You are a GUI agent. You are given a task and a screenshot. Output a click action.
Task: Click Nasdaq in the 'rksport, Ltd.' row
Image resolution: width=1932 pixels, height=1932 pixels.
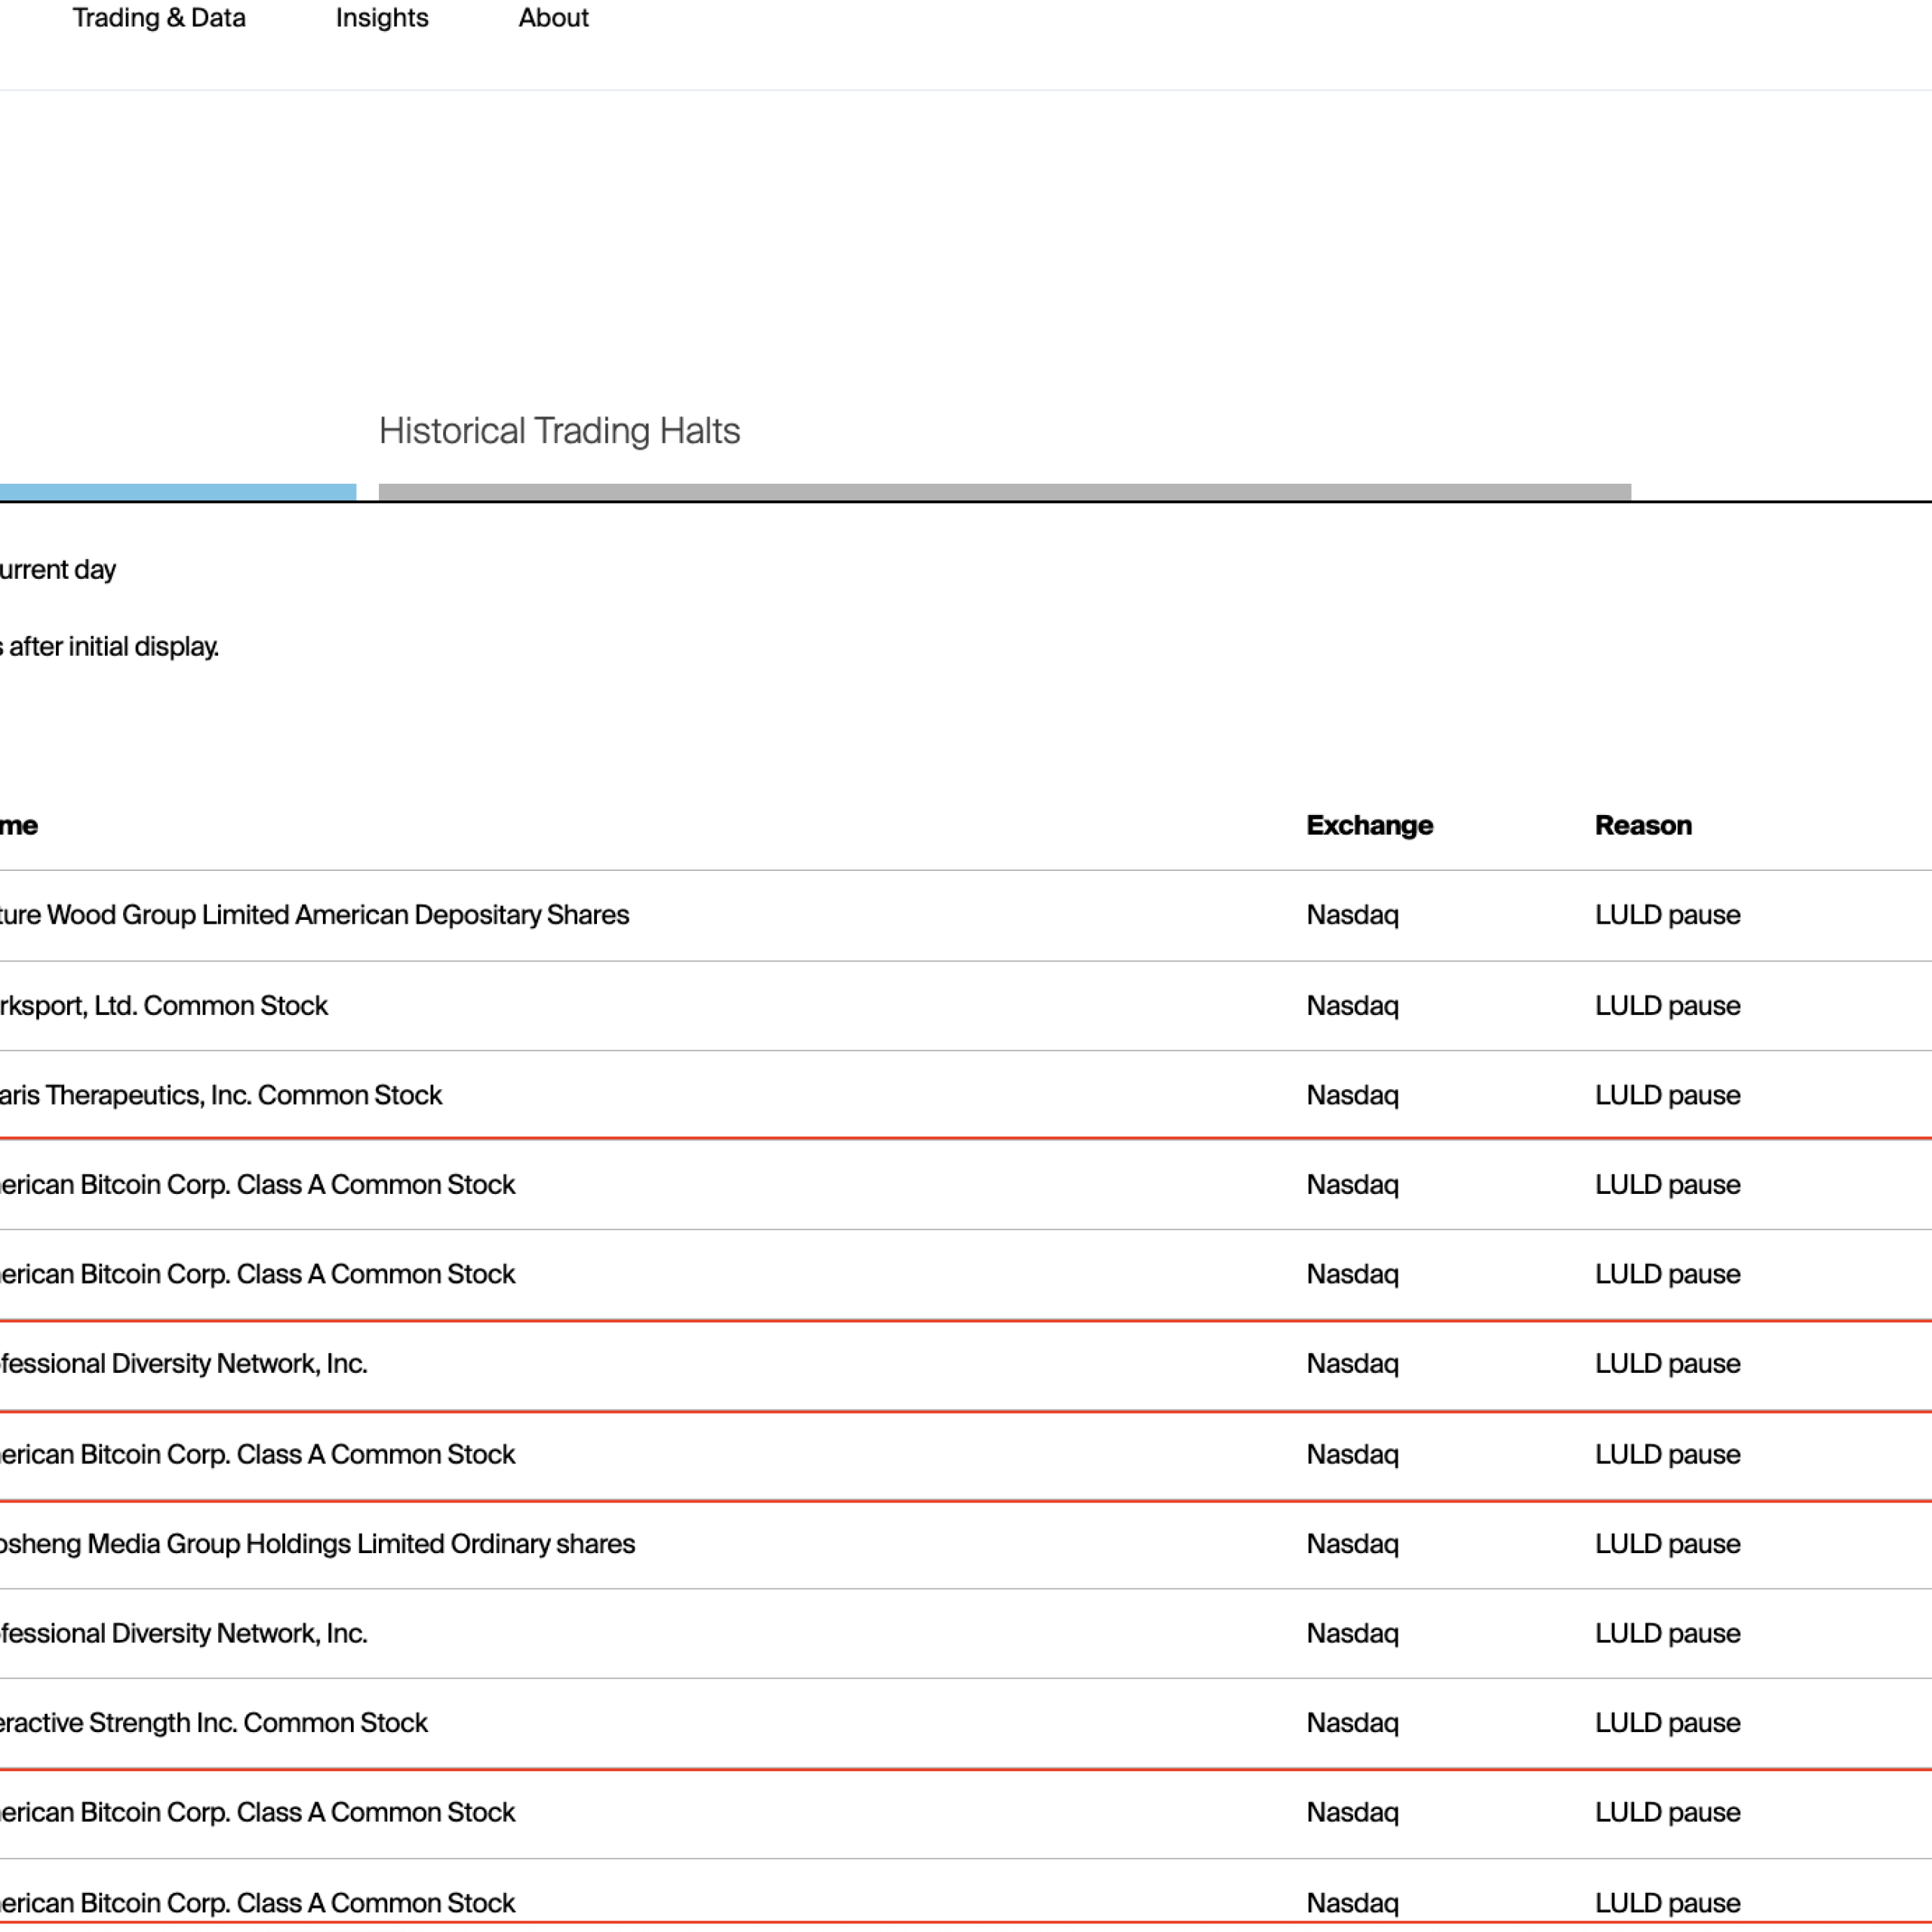(1352, 1005)
